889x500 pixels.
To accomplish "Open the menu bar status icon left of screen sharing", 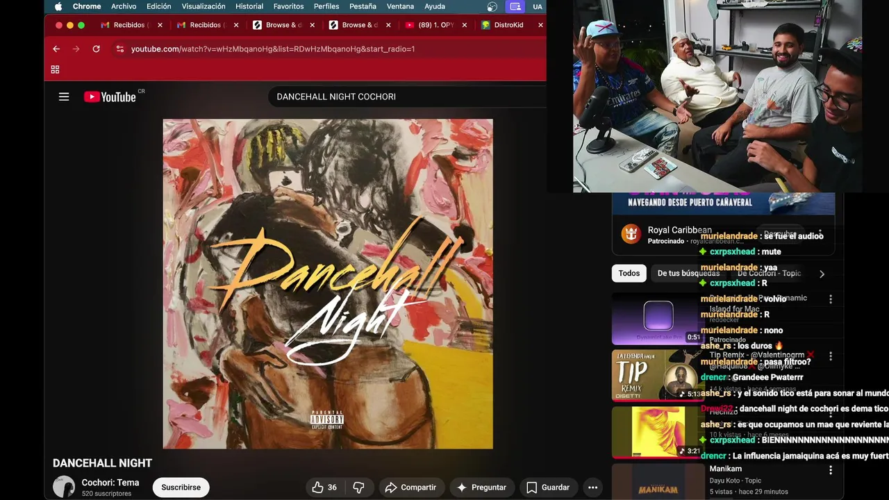I will pos(492,6).
